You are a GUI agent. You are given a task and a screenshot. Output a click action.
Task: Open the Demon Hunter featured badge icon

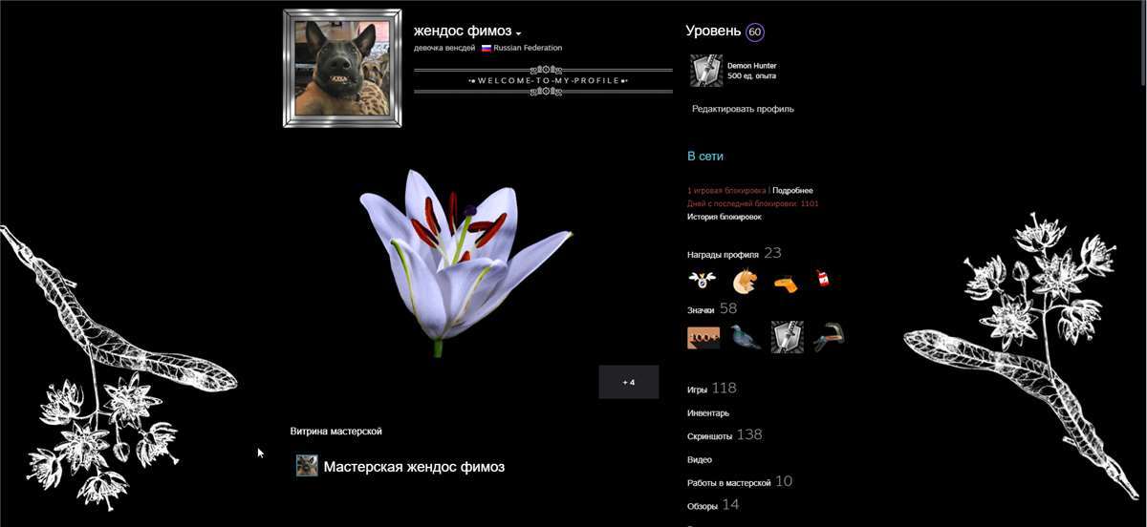click(705, 71)
